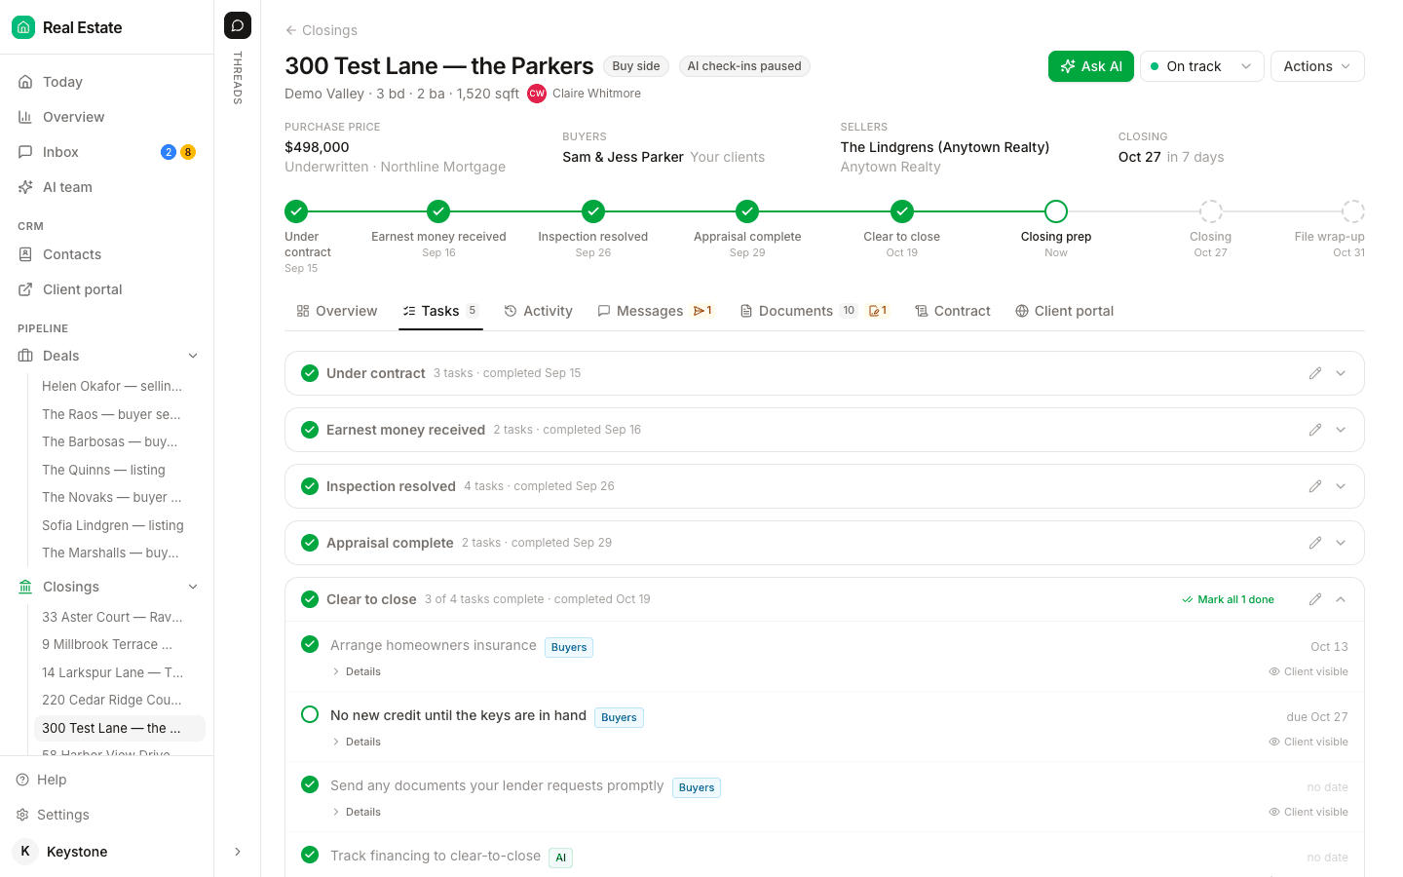Go back to Closings list
Image resolution: width=1403 pixels, height=877 pixels.
(x=321, y=30)
